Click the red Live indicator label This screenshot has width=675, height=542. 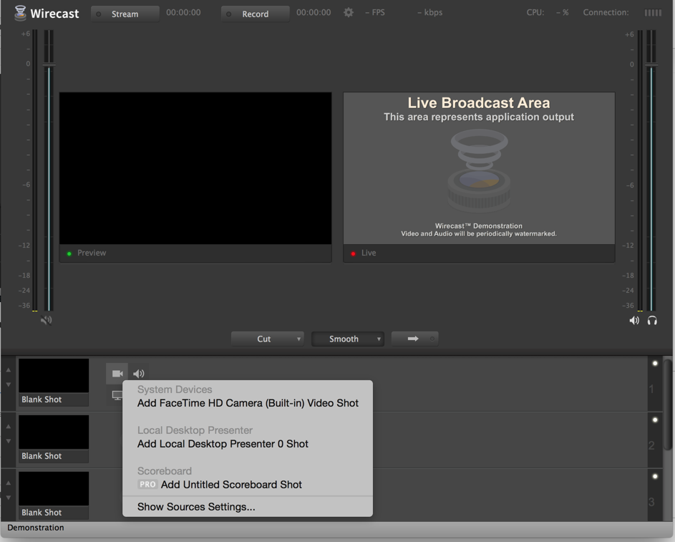(x=364, y=253)
